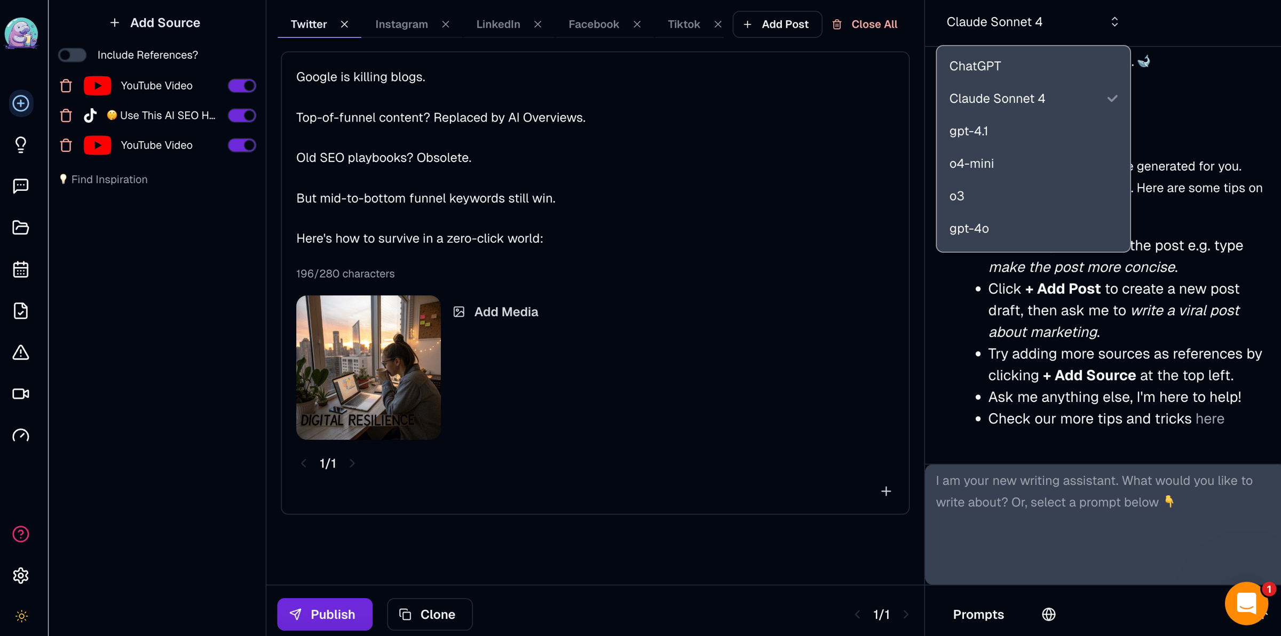Click the TikTok logo source icon
Screen dimensions: 1281x636
coord(90,115)
